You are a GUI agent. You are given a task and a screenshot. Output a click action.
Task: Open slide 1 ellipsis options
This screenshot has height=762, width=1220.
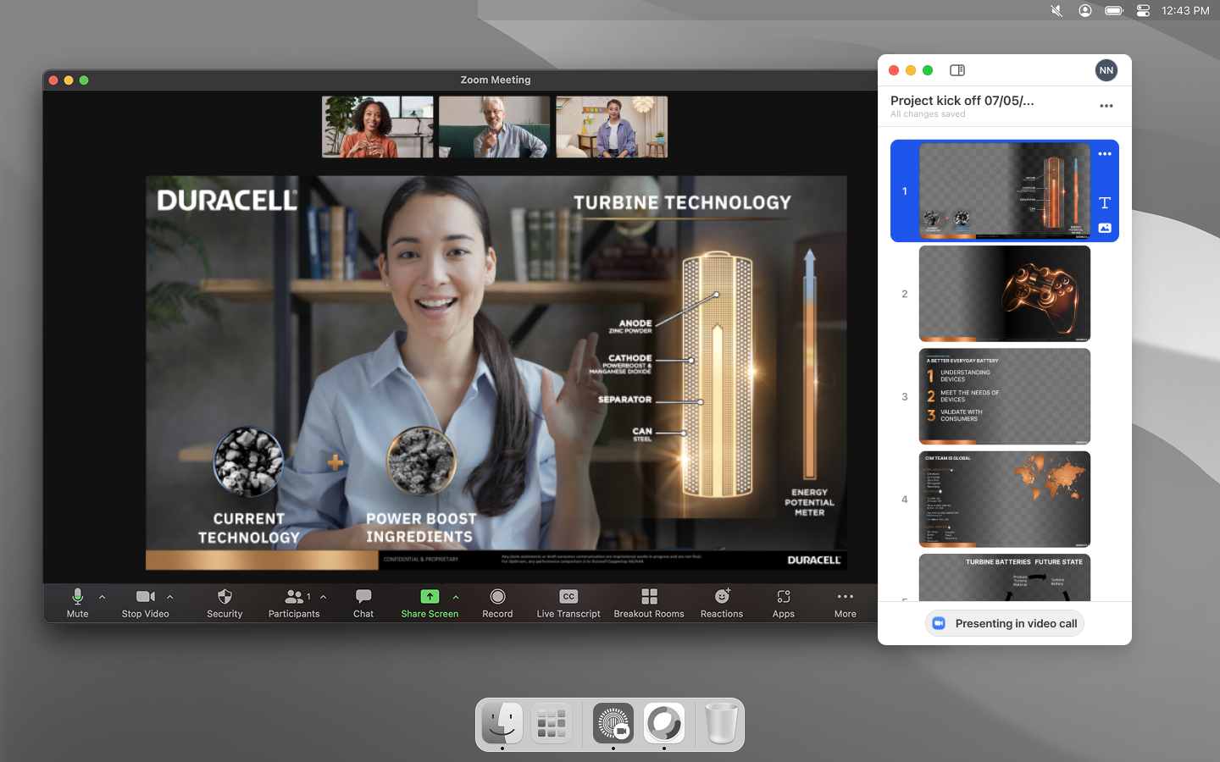tap(1105, 154)
